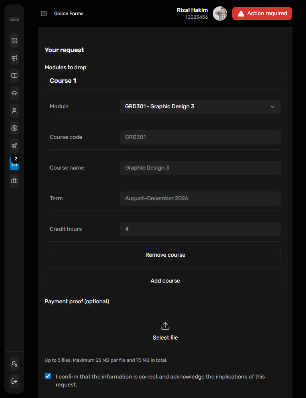Click the logout icon in sidebar
The height and width of the screenshot is (398, 306).
(14, 381)
